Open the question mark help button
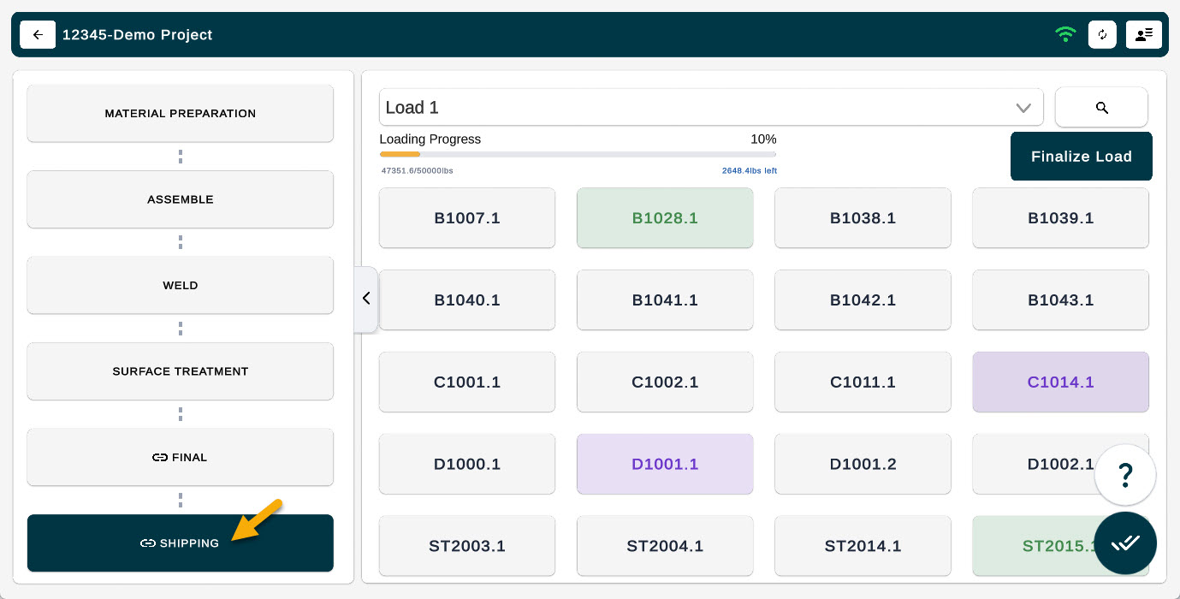Image resolution: width=1180 pixels, height=599 pixels. [1125, 474]
